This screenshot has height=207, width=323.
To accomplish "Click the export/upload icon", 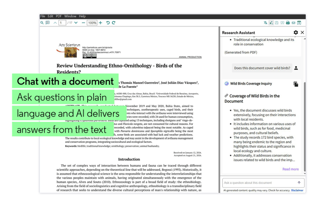I will (299, 23).
